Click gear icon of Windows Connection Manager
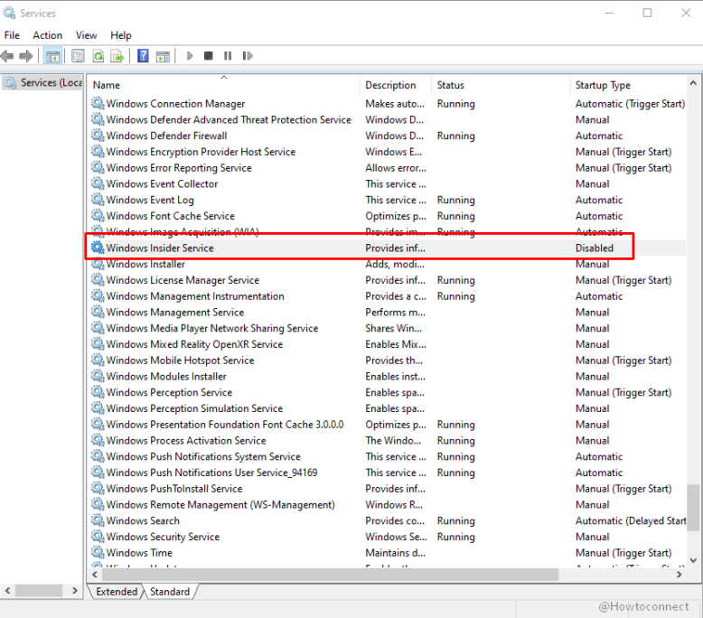Screen dimensions: 703x618 (x=98, y=103)
